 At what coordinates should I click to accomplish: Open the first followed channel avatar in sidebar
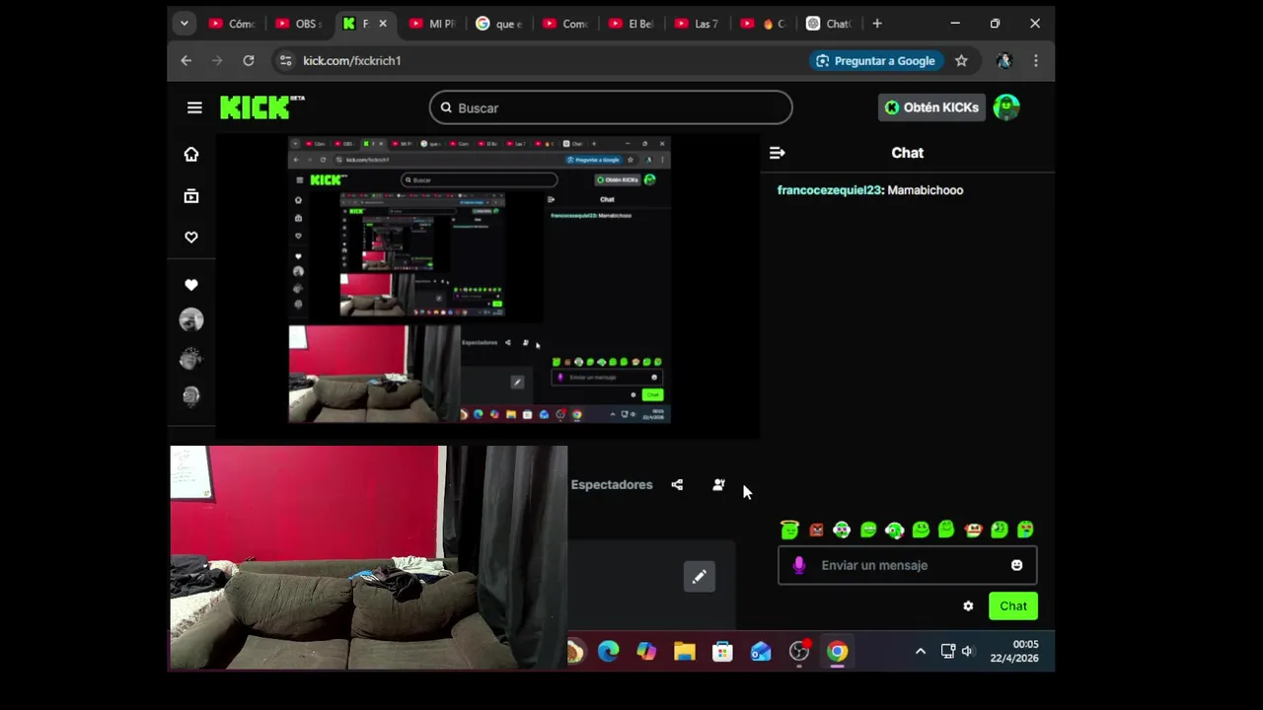point(191,319)
